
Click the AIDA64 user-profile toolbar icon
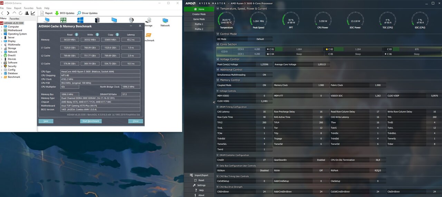click(27, 13)
